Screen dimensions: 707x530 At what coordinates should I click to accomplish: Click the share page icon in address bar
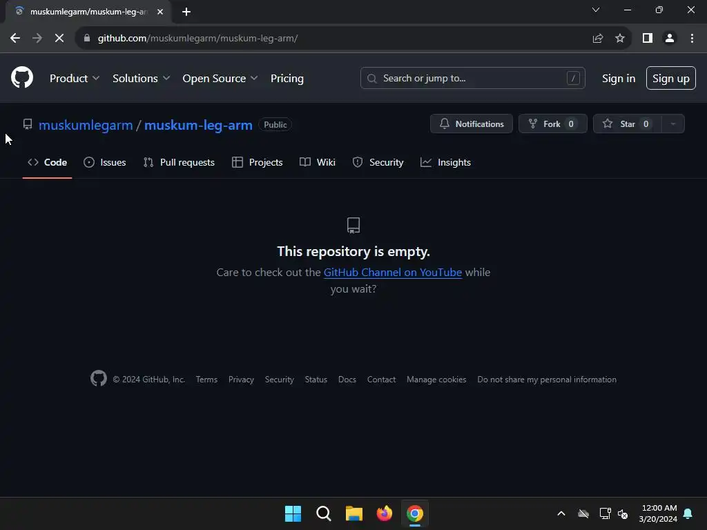click(598, 39)
